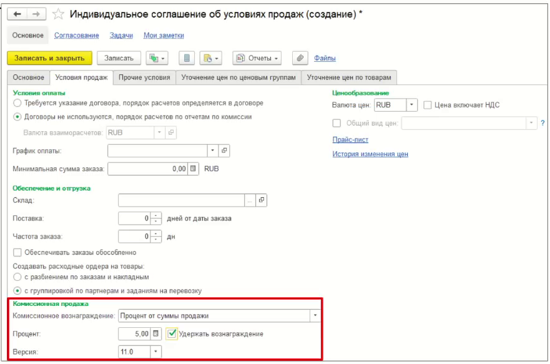Click the График оплаты input field
The height and width of the screenshot is (364, 550).
coord(157,150)
